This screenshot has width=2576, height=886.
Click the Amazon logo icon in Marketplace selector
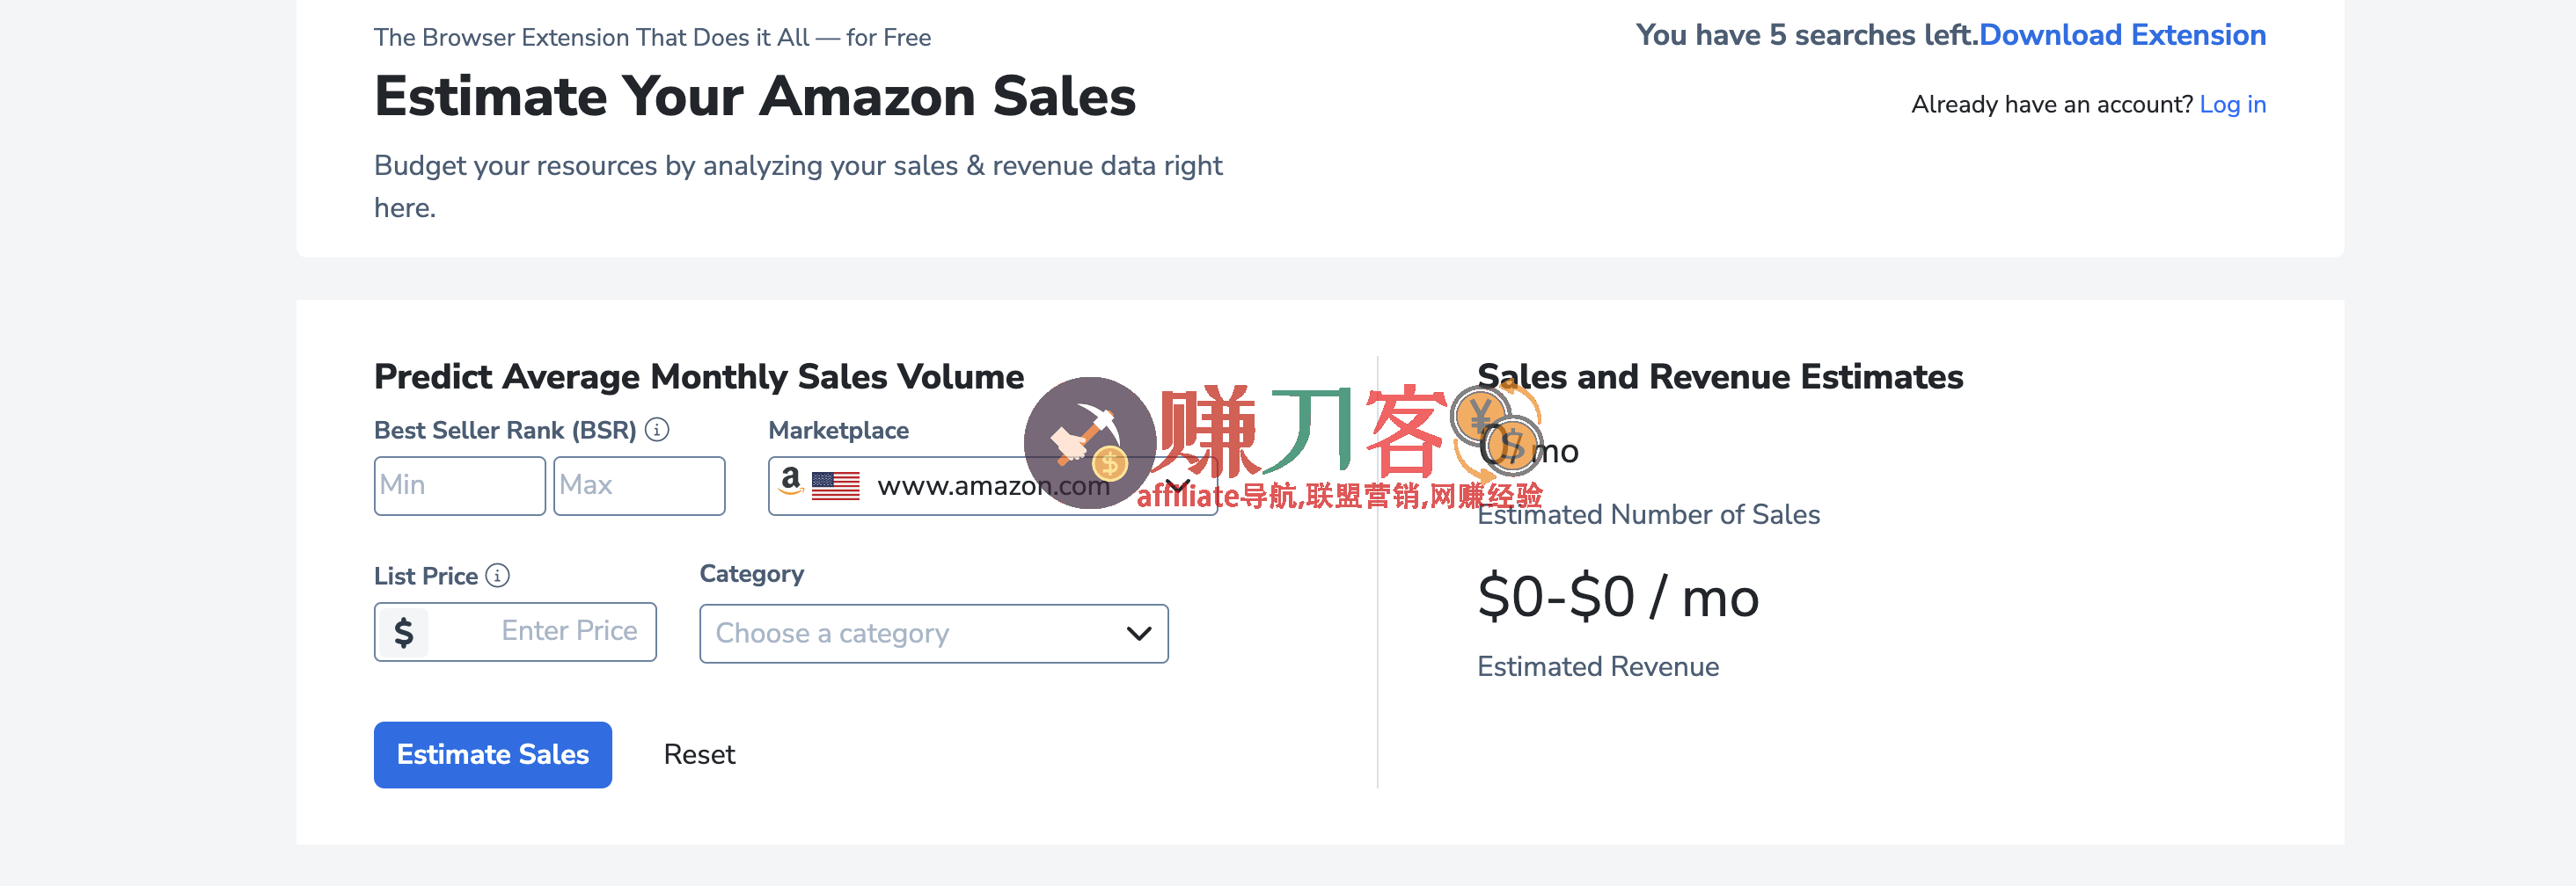click(790, 481)
